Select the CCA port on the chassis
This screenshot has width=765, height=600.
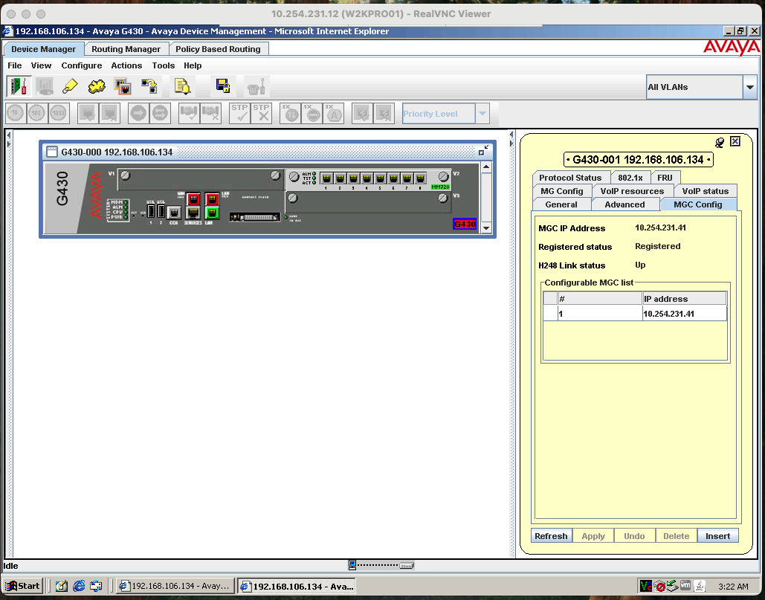(174, 213)
